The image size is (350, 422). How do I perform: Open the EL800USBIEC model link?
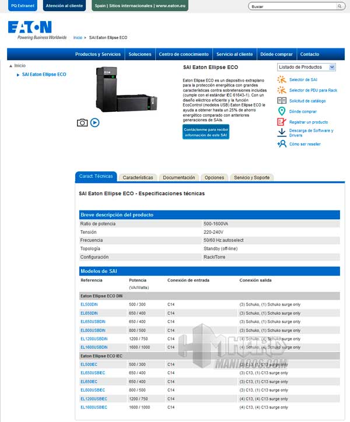click(93, 390)
